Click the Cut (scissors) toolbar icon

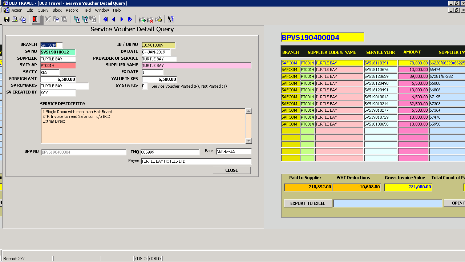(48, 19)
